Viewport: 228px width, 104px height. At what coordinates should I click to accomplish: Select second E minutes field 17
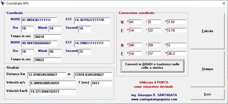point(154,53)
